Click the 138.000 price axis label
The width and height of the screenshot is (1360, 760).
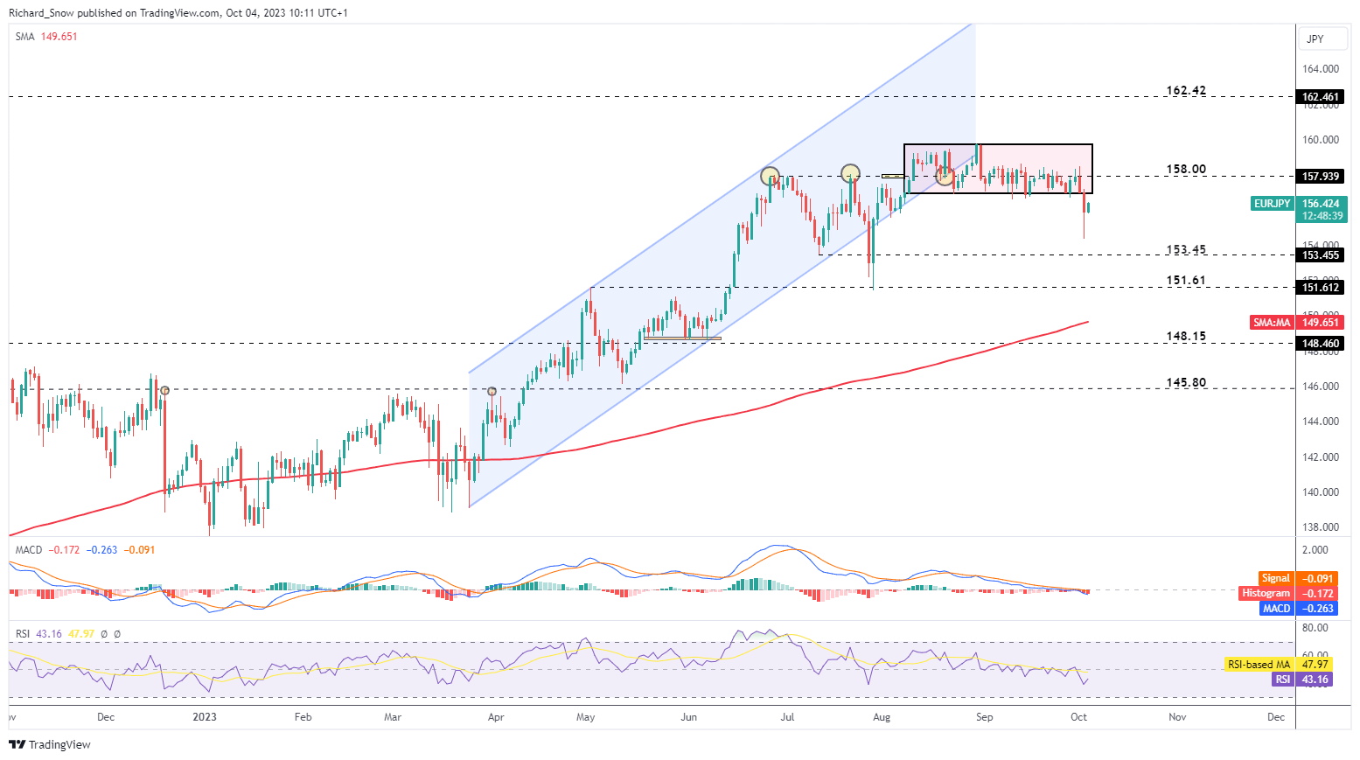pyautogui.click(x=1321, y=527)
